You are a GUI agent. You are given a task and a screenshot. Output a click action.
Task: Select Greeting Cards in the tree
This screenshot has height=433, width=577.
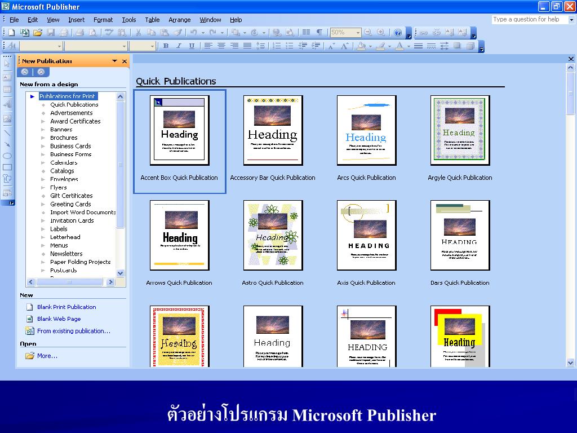click(70, 204)
